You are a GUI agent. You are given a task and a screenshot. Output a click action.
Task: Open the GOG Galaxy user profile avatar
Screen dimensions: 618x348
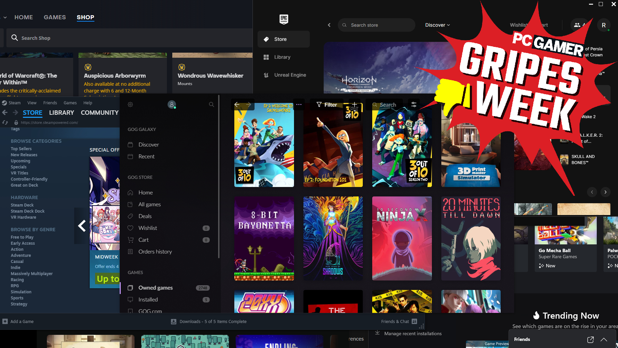172,105
